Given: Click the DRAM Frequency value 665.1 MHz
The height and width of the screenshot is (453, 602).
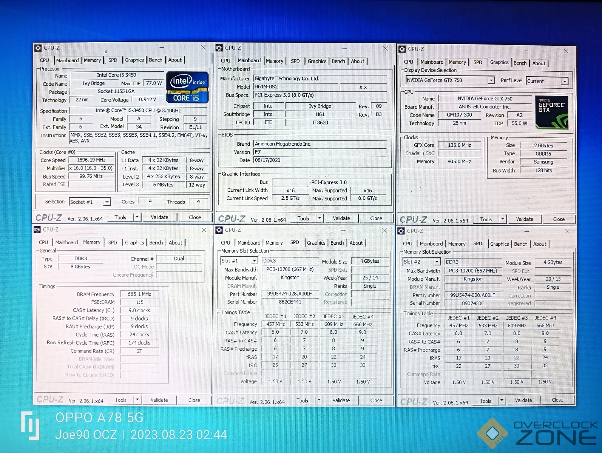Looking at the screenshot, I should [x=139, y=294].
